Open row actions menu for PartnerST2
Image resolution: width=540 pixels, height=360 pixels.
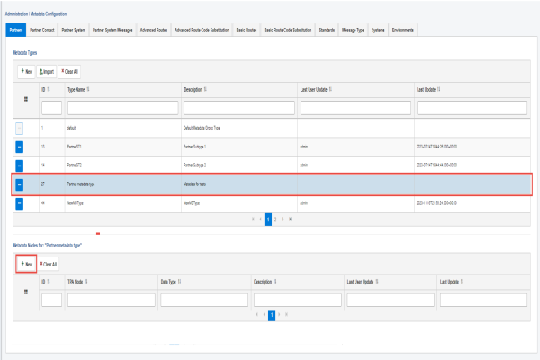(x=21, y=164)
